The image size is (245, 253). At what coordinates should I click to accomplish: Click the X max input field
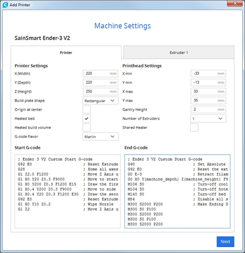(208, 92)
